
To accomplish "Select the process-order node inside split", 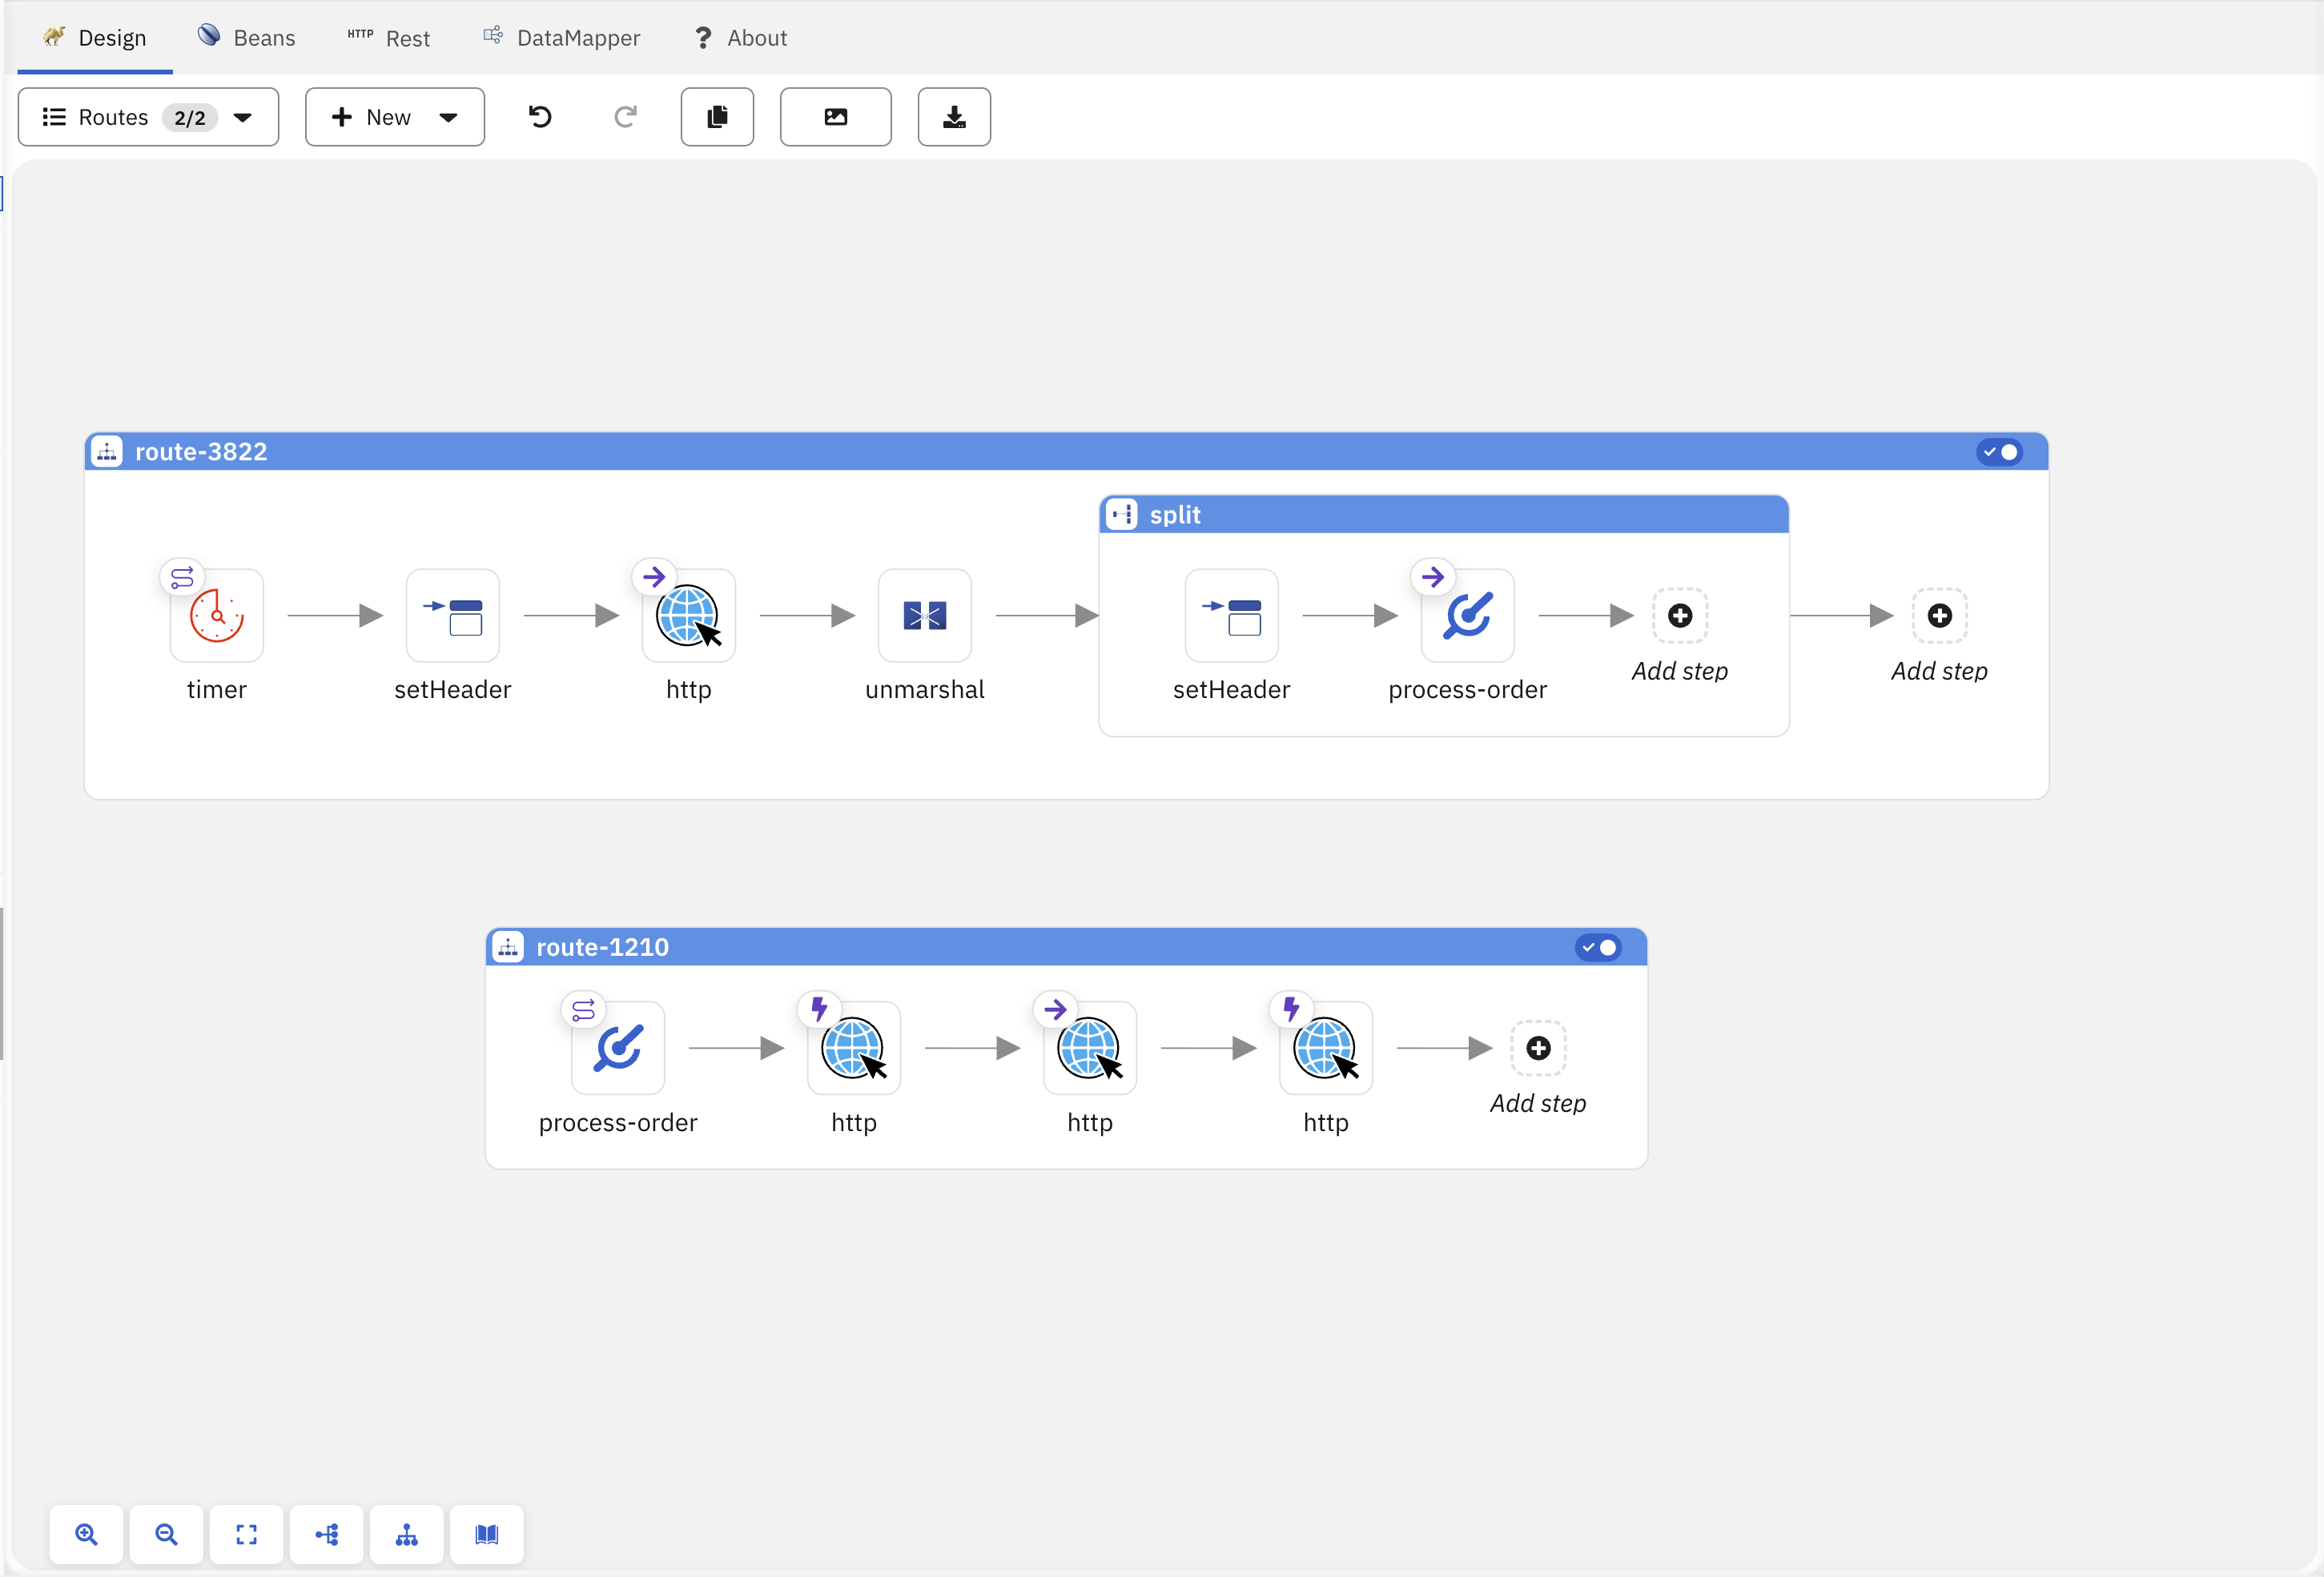I will [x=1468, y=616].
